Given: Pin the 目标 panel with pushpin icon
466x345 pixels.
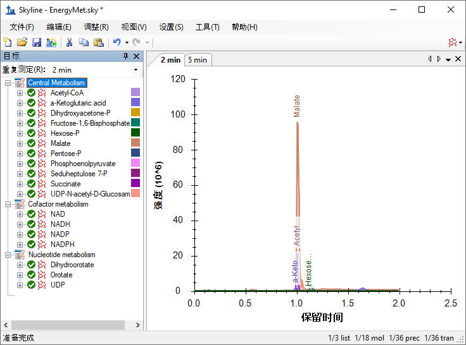Looking at the screenshot, I should tap(125, 56).
